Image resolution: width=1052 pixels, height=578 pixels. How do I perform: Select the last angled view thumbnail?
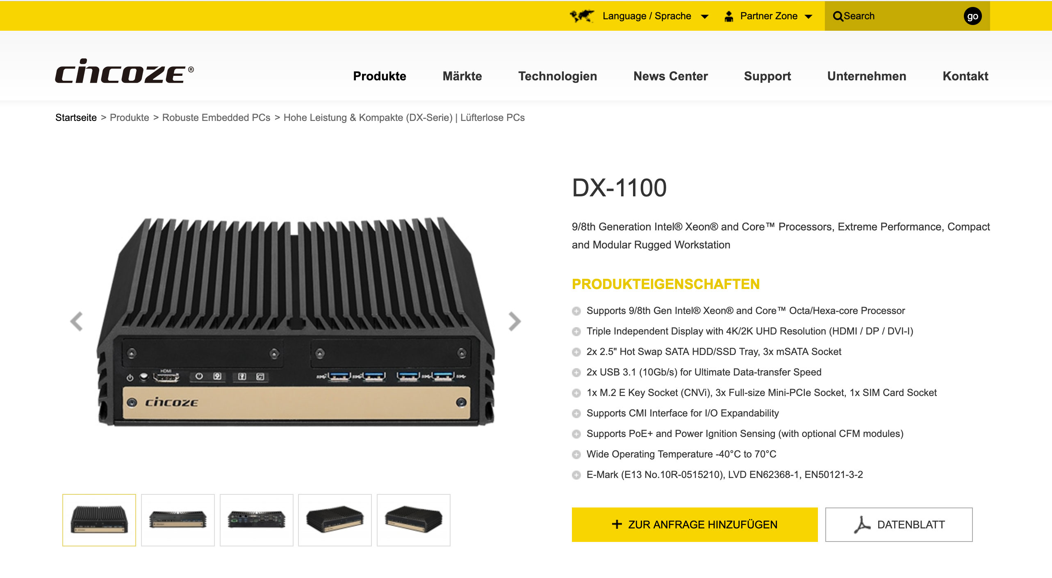pos(414,520)
